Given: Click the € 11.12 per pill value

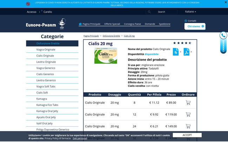Looking at the screenshot, I should point(154,103).
